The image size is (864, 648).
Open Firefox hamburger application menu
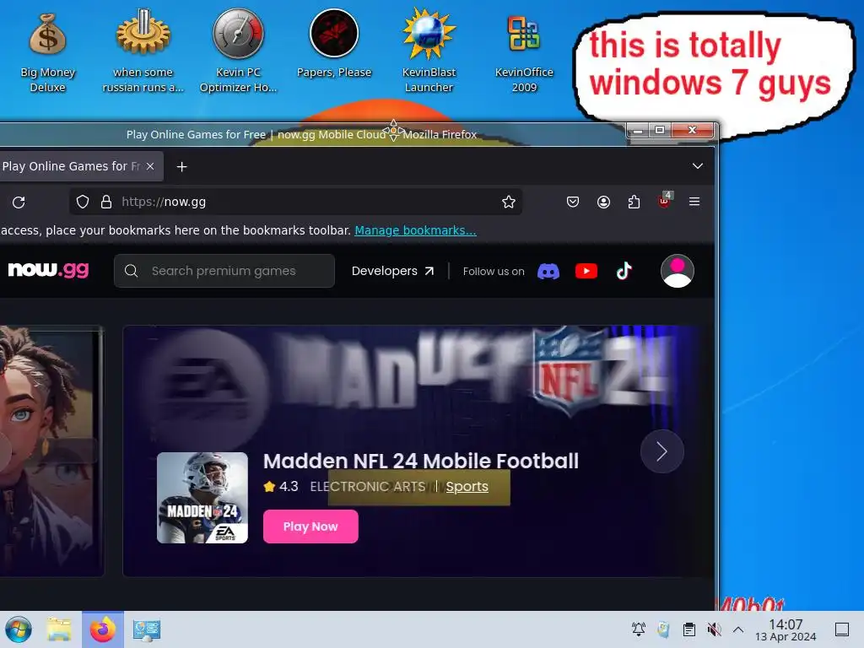(x=694, y=202)
